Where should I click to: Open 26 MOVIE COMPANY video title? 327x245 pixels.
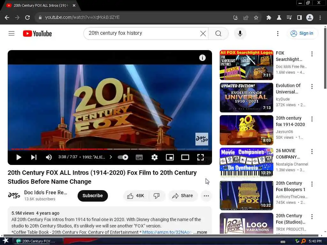pos(288,154)
